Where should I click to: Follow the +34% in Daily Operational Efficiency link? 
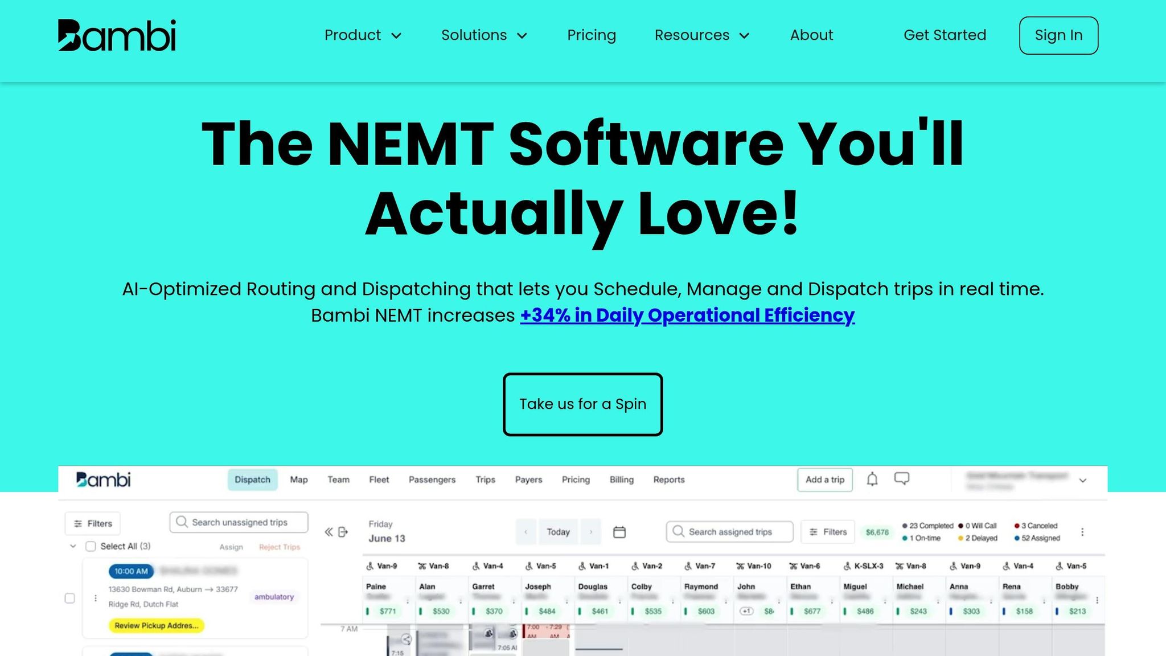(x=687, y=315)
